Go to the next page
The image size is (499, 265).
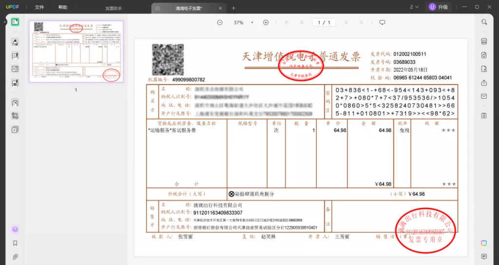click(x=346, y=22)
